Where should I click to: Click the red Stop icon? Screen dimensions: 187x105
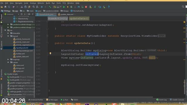coord(86,7)
